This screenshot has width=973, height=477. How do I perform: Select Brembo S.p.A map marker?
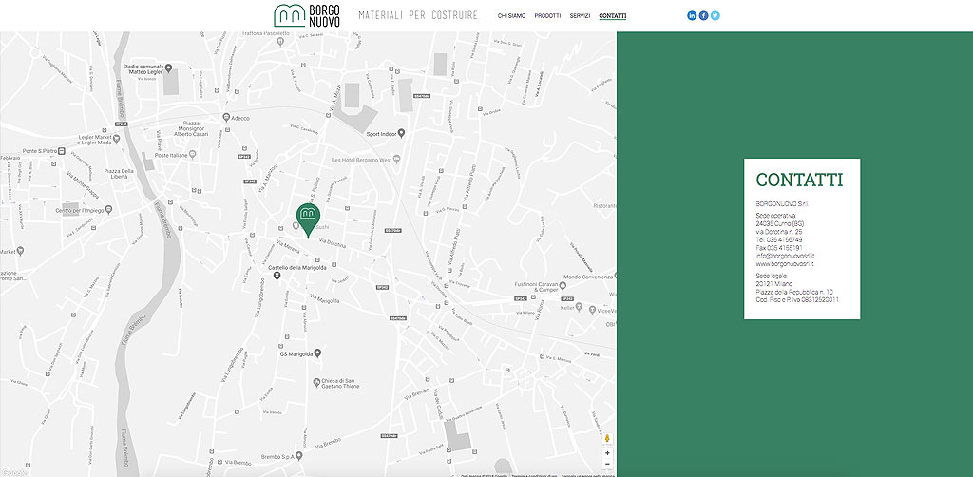299,456
